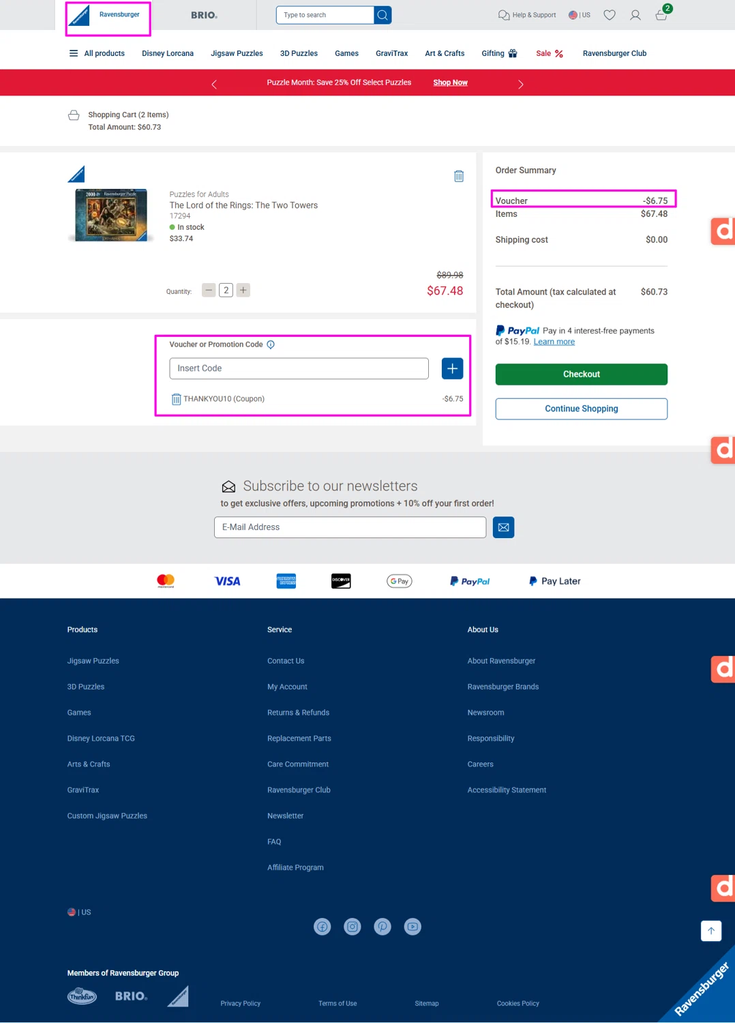
Task: Click PayPal Learn more link
Action: point(554,342)
